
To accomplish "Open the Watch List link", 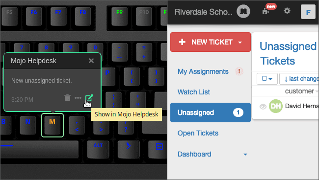I will [194, 92].
